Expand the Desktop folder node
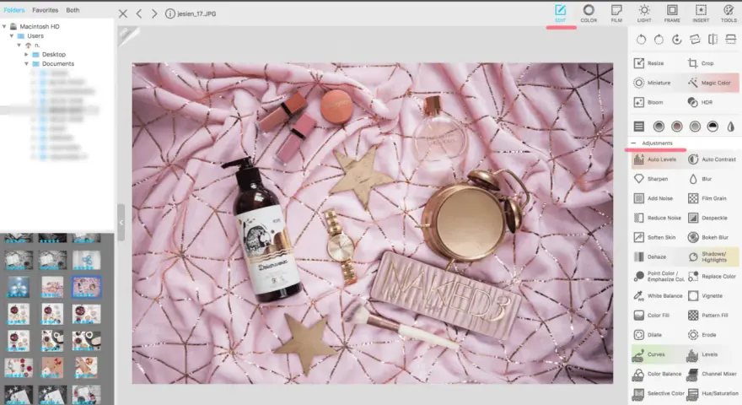 (26, 55)
